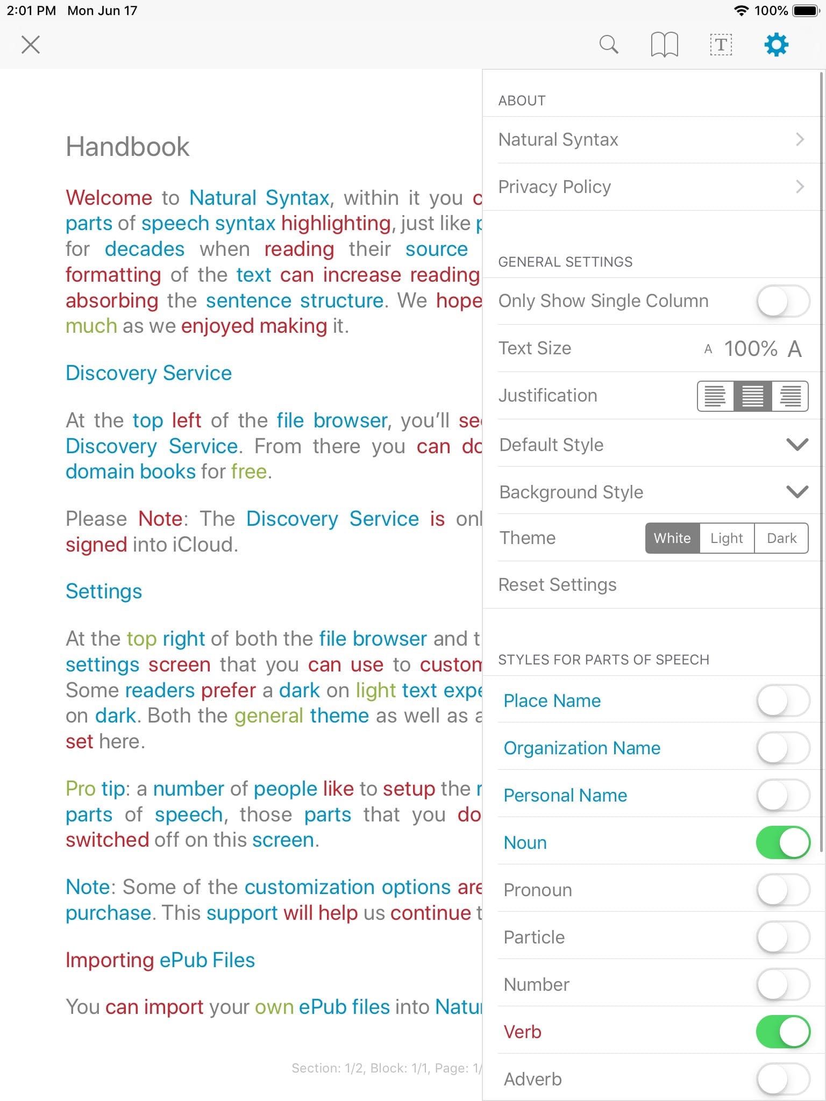This screenshot has width=826, height=1101.
Task: Turn off Noun highlighting switch
Action: click(x=783, y=843)
